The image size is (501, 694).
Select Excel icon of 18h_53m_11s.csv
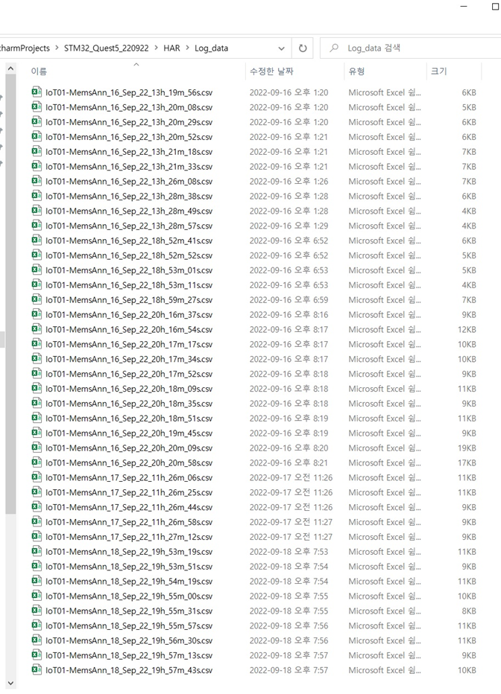pyautogui.click(x=37, y=284)
